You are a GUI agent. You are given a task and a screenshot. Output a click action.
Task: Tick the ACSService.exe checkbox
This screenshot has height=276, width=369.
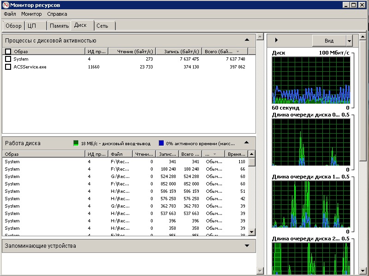[8, 67]
